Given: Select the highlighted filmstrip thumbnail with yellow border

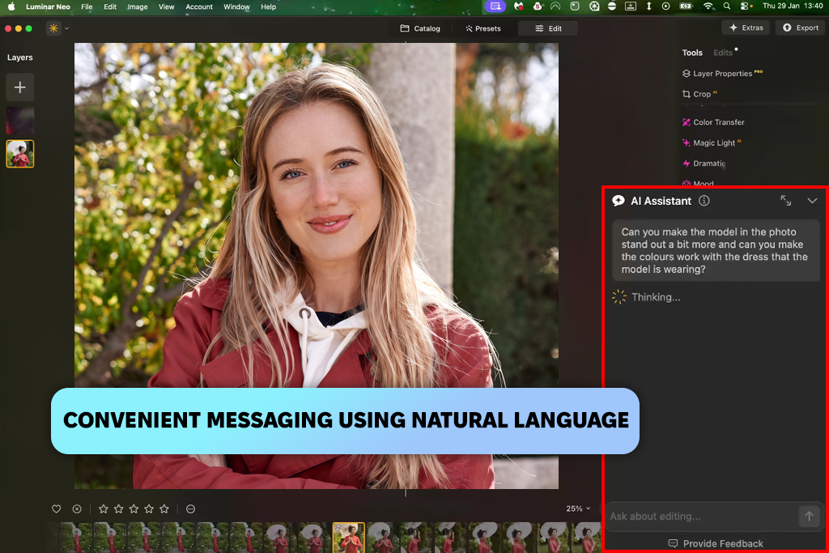Looking at the screenshot, I should point(349,538).
